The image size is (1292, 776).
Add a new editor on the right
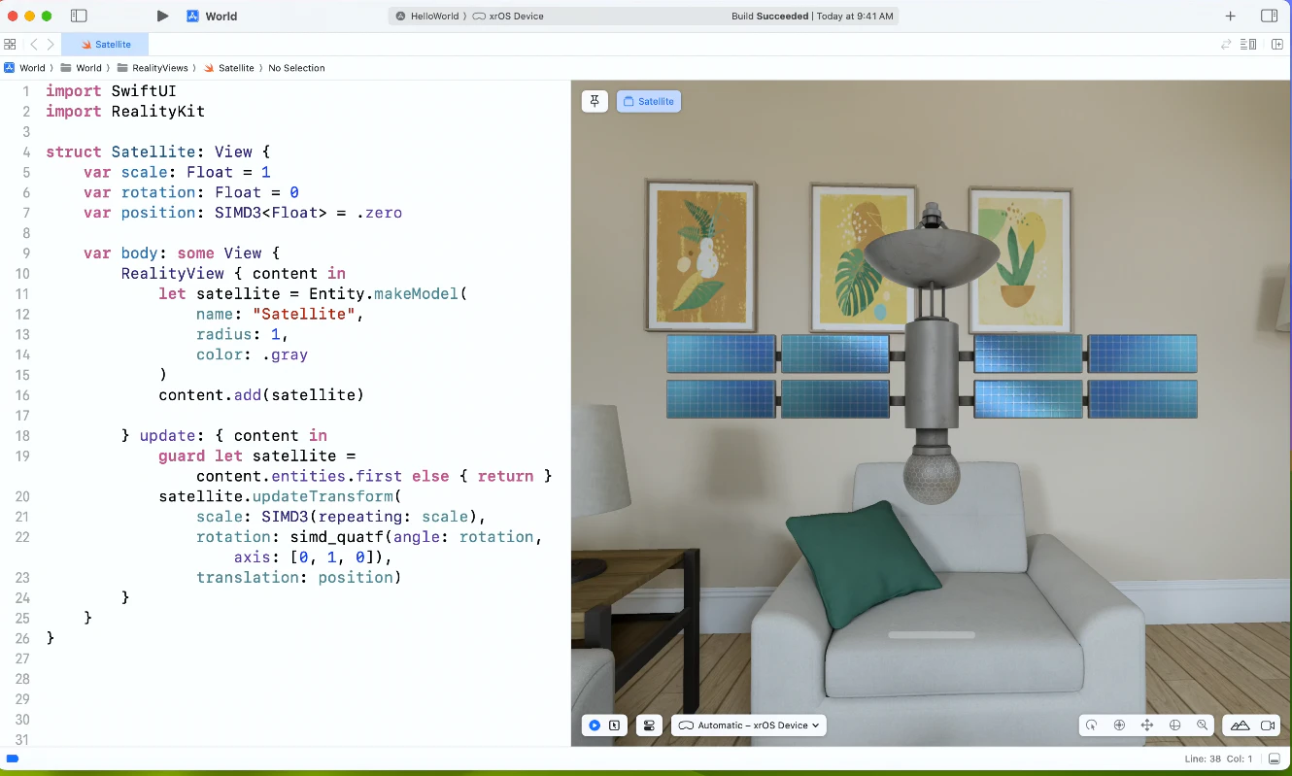(x=1277, y=44)
